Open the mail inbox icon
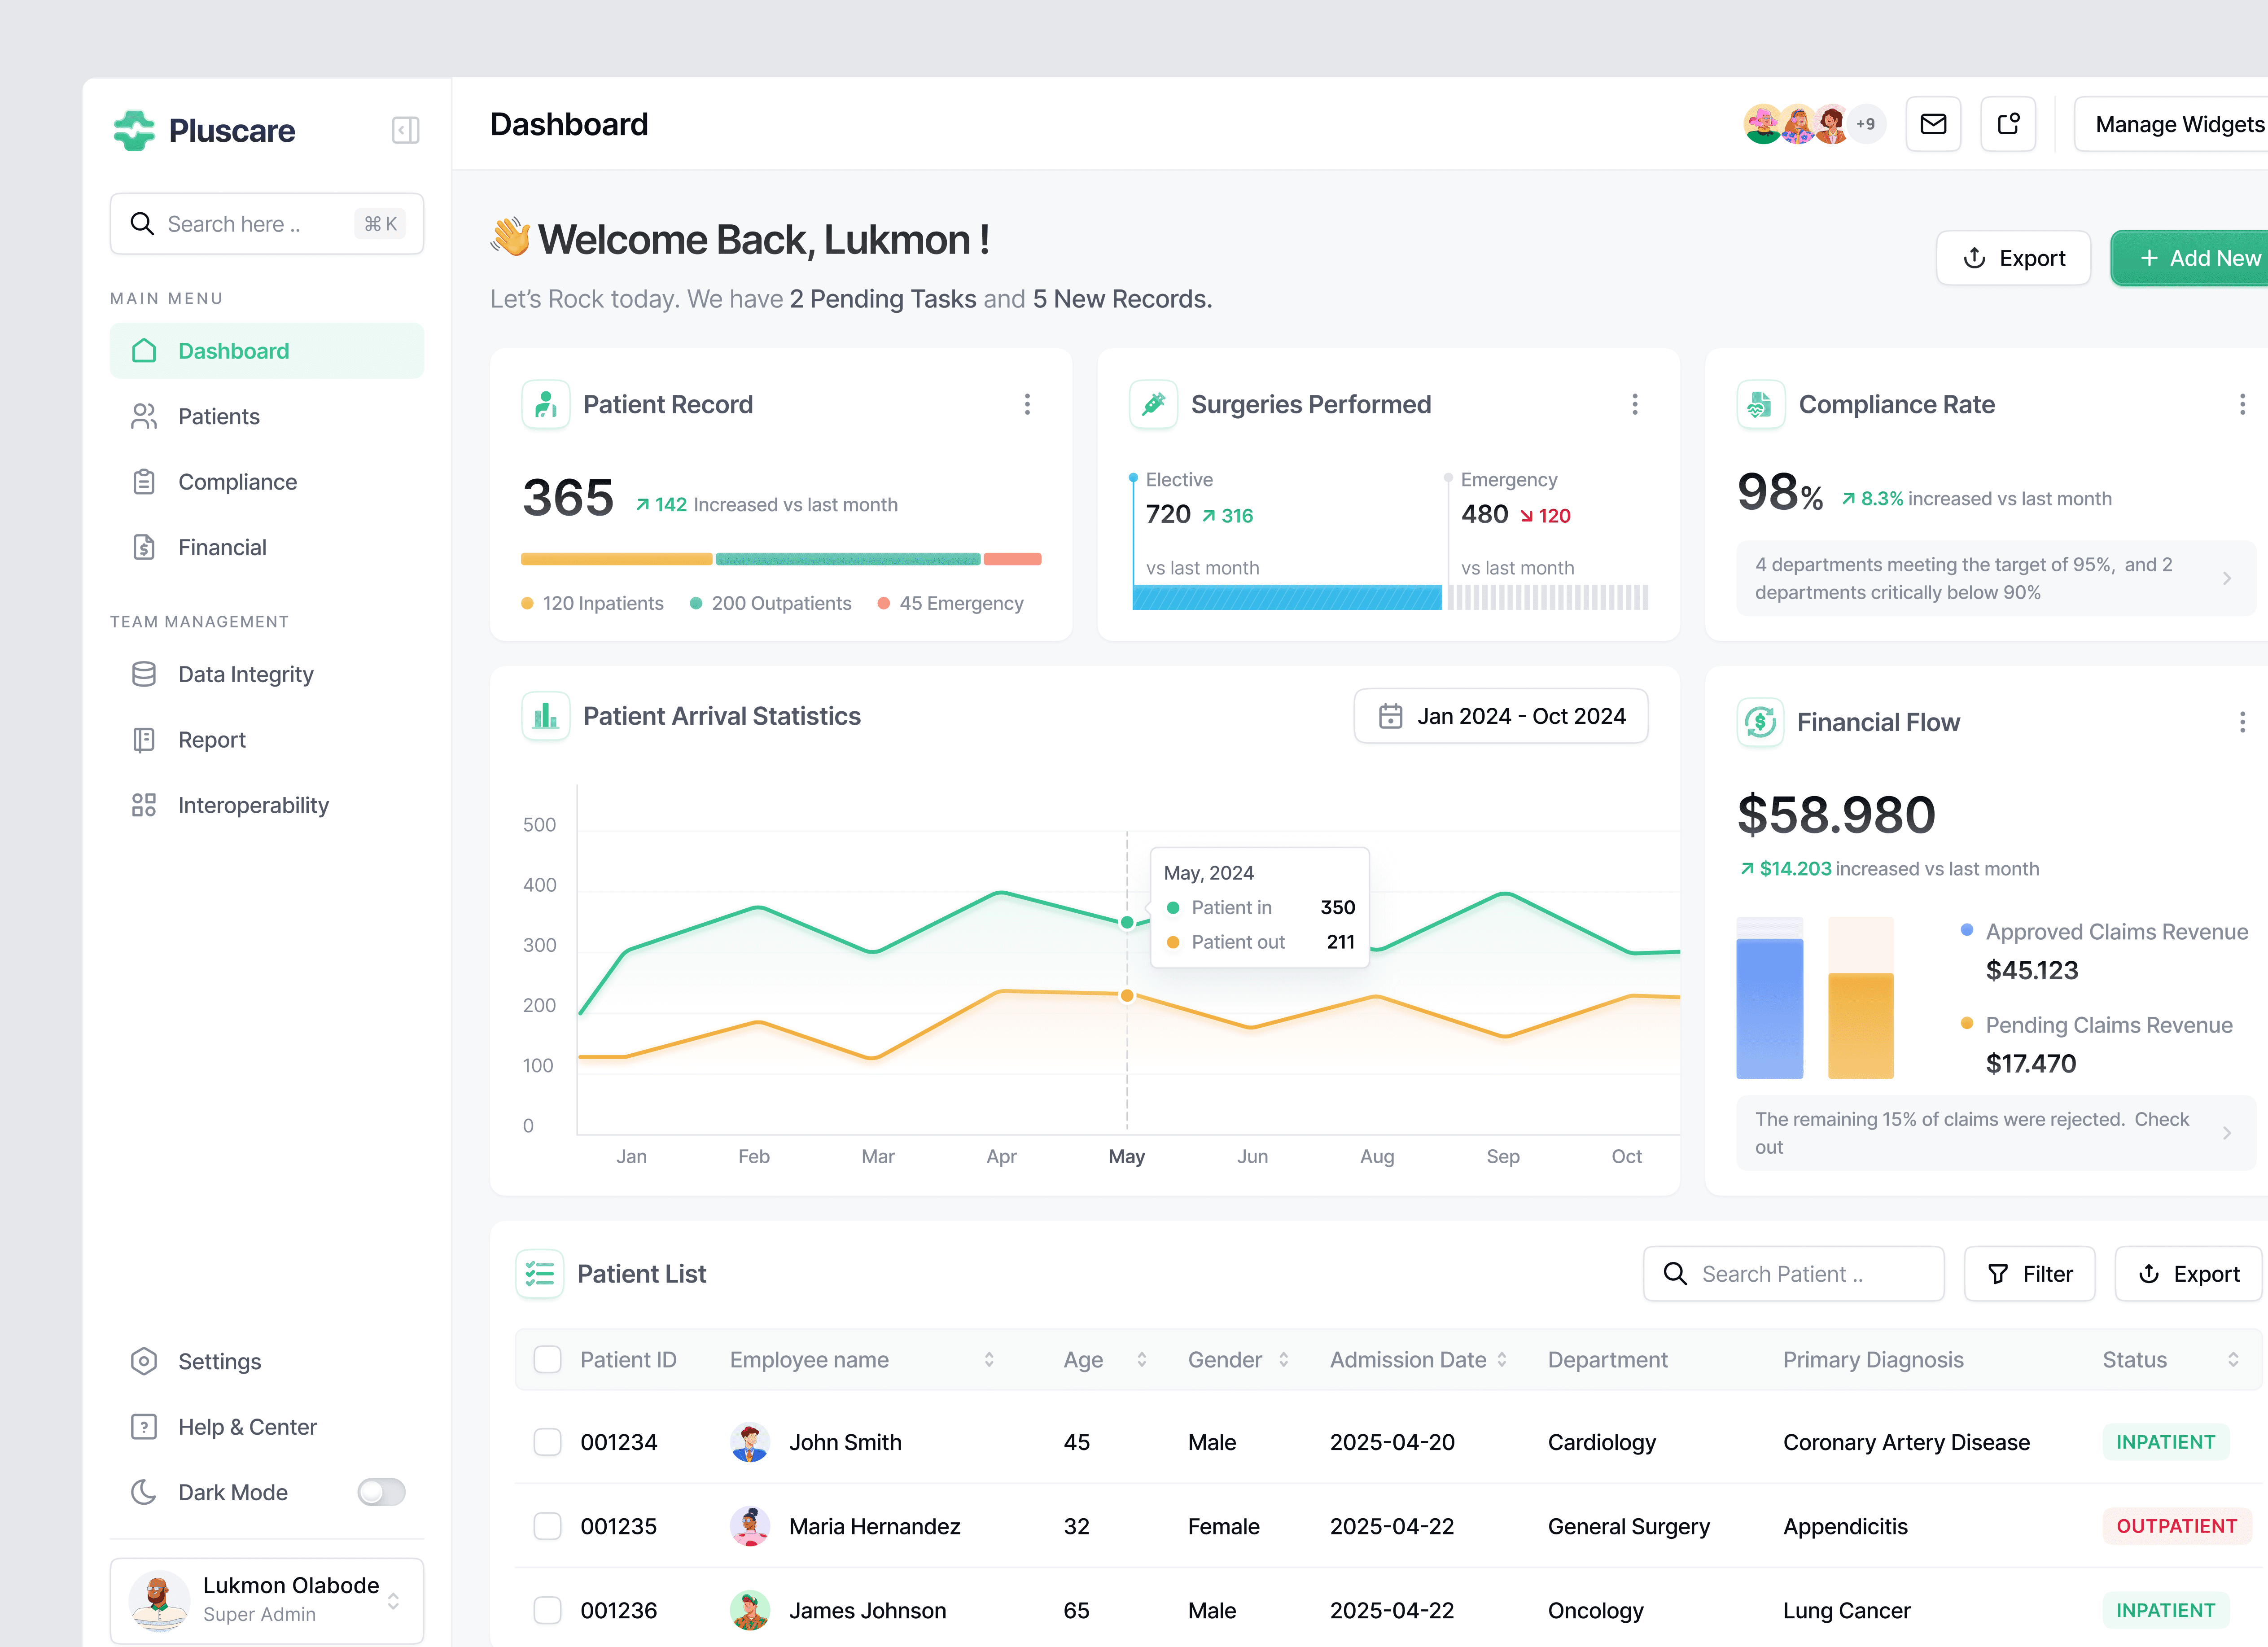Viewport: 2268px width, 1647px height. point(1933,124)
